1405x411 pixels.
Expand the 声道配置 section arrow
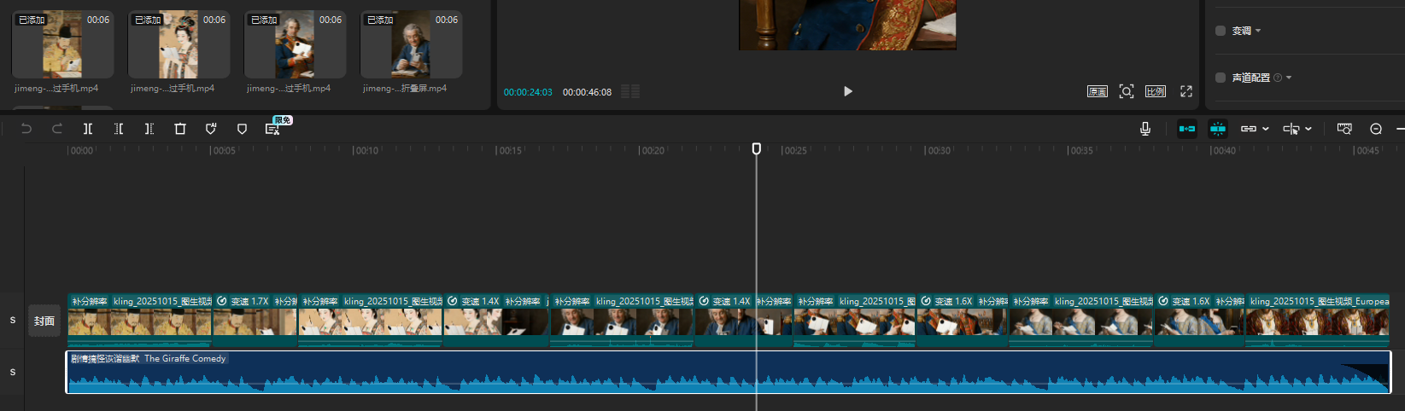(1289, 78)
